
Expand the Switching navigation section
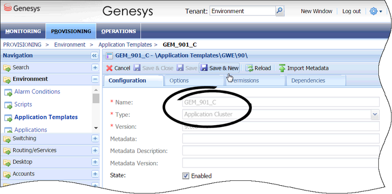pos(95,138)
